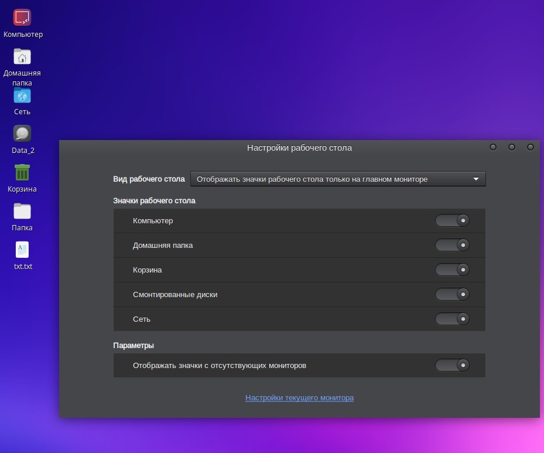
Task: Minimize the Настройки рабочего стола window
Action: tap(492, 148)
